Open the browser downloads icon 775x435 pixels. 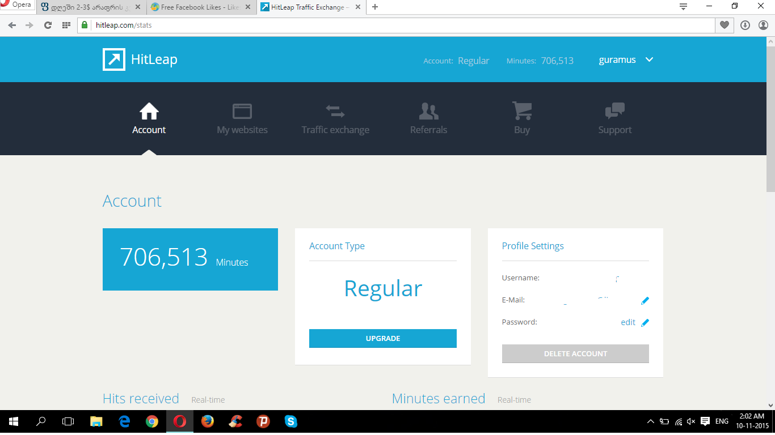[745, 25]
